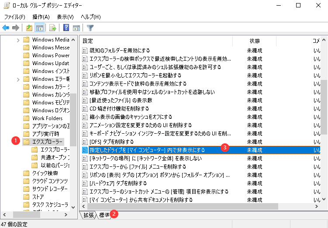Select the 以前のバージョン subfolder item

tap(55, 166)
